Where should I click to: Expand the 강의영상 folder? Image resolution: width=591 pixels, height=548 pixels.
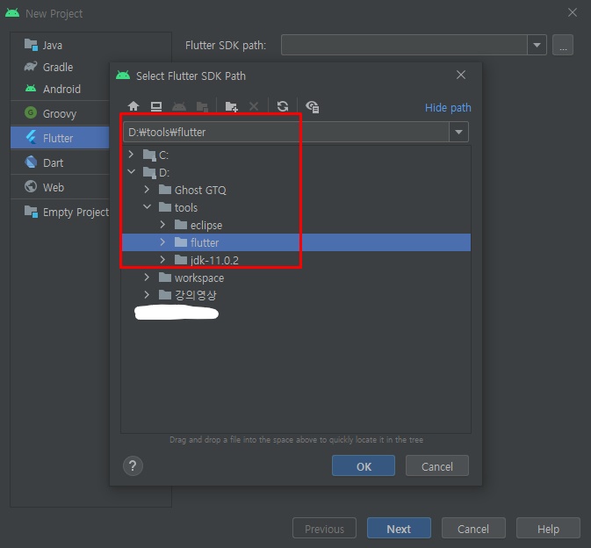(147, 295)
